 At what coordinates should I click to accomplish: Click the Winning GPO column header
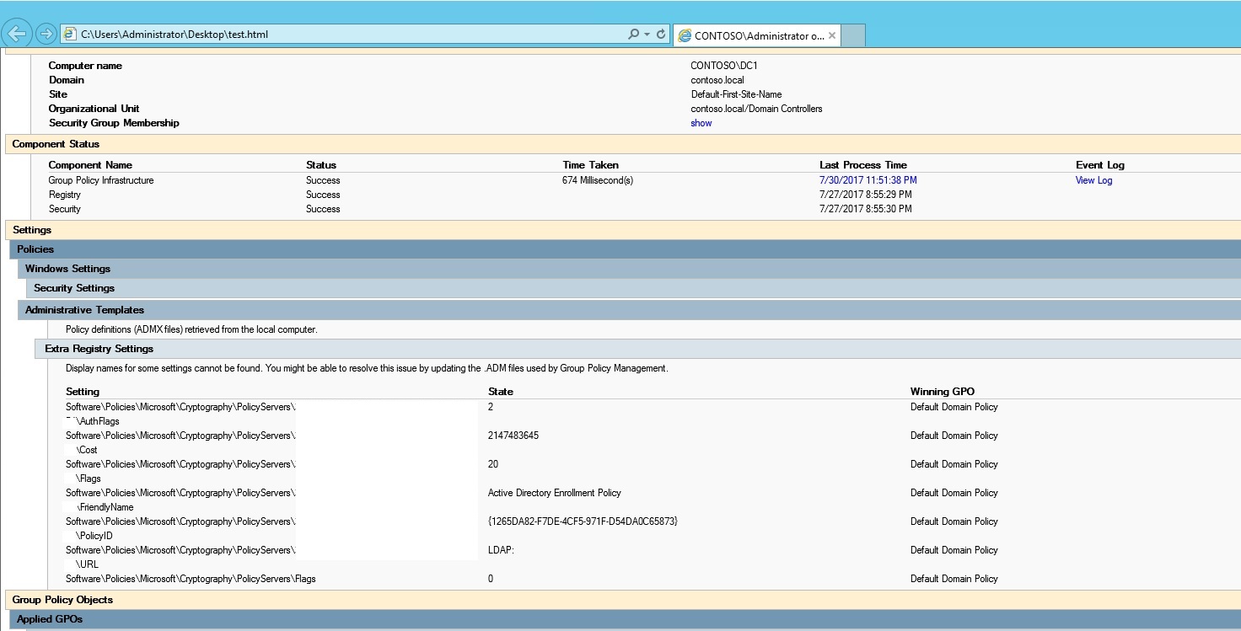coord(943,392)
